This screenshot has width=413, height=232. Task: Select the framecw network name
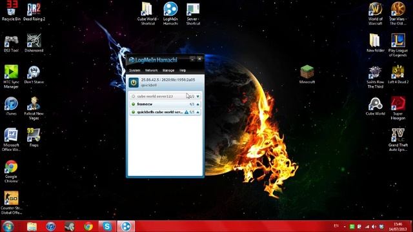click(145, 104)
